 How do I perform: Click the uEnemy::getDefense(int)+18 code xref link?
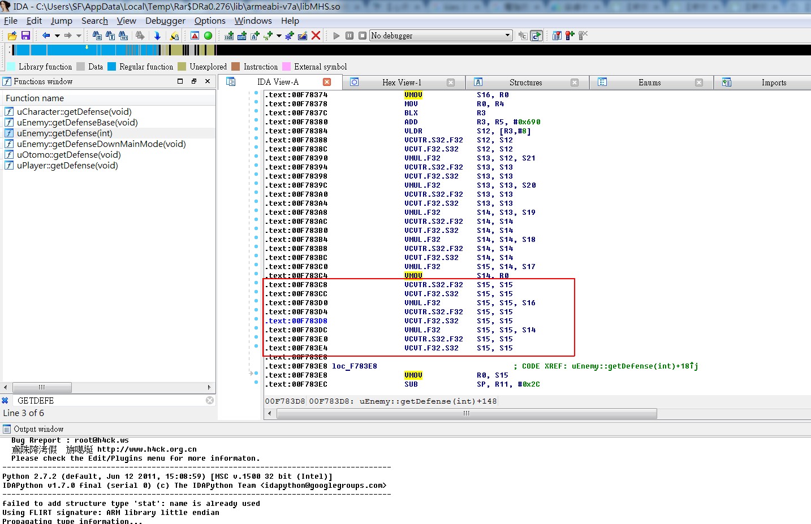(x=635, y=366)
